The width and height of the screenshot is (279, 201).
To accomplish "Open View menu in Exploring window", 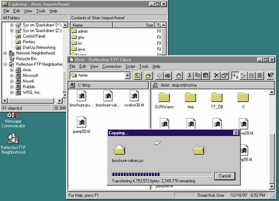I will (x=28, y=11).
